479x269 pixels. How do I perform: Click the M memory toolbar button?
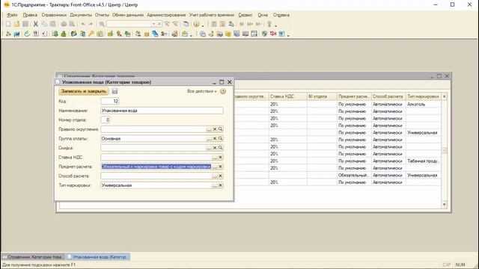242,24
